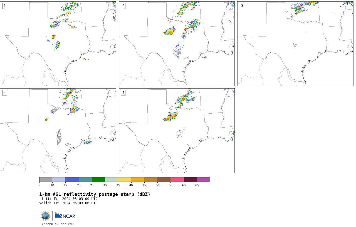The image size is (356, 227).
Task: Click the pale green 30-35 dBZ swatch
Action: tap(111, 179)
